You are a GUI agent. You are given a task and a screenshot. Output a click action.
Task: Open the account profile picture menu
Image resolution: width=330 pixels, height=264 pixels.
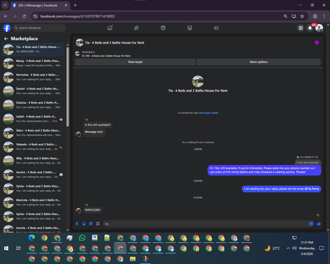[x=319, y=28]
